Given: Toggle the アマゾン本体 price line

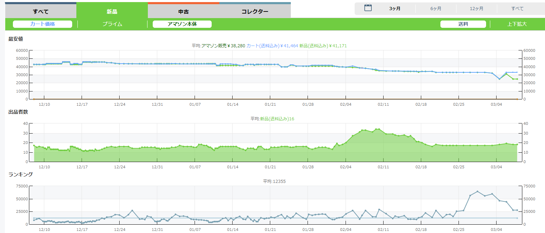Looking at the screenshot, I should point(182,24).
